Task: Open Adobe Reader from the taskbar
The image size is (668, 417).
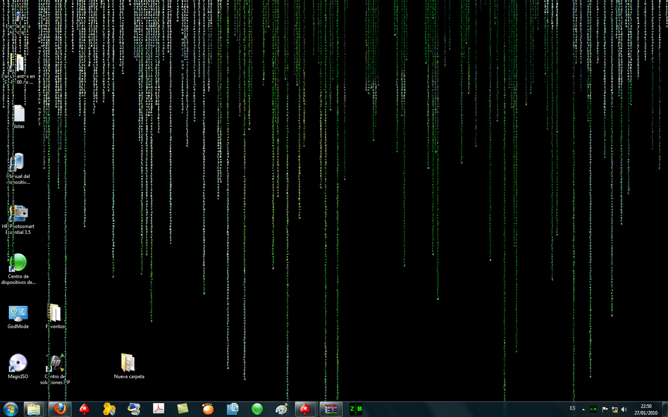Action: [159, 409]
